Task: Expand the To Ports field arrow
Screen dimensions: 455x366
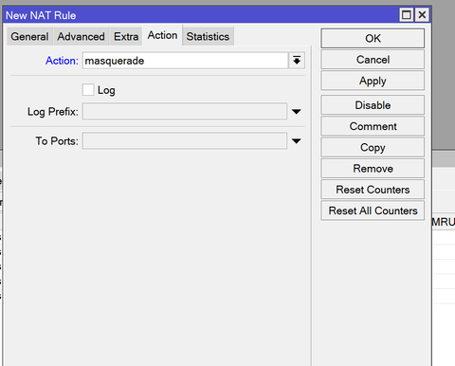Action: 296,141
